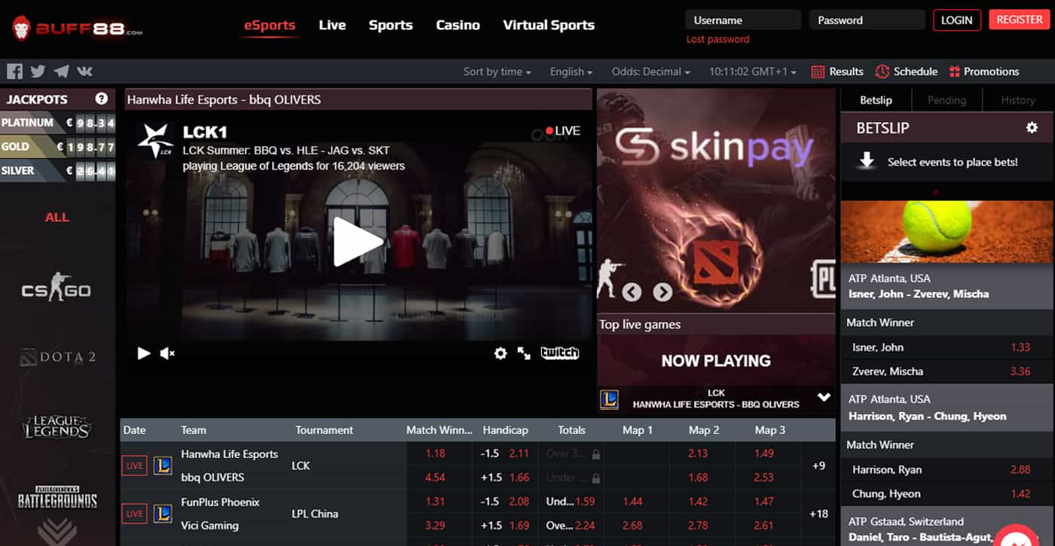
Task: Expand +18 more markets for FunPlus match
Action: coord(818,514)
